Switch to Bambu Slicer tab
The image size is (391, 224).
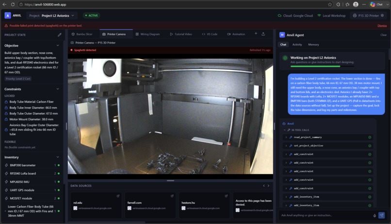[x=82, y=34]
